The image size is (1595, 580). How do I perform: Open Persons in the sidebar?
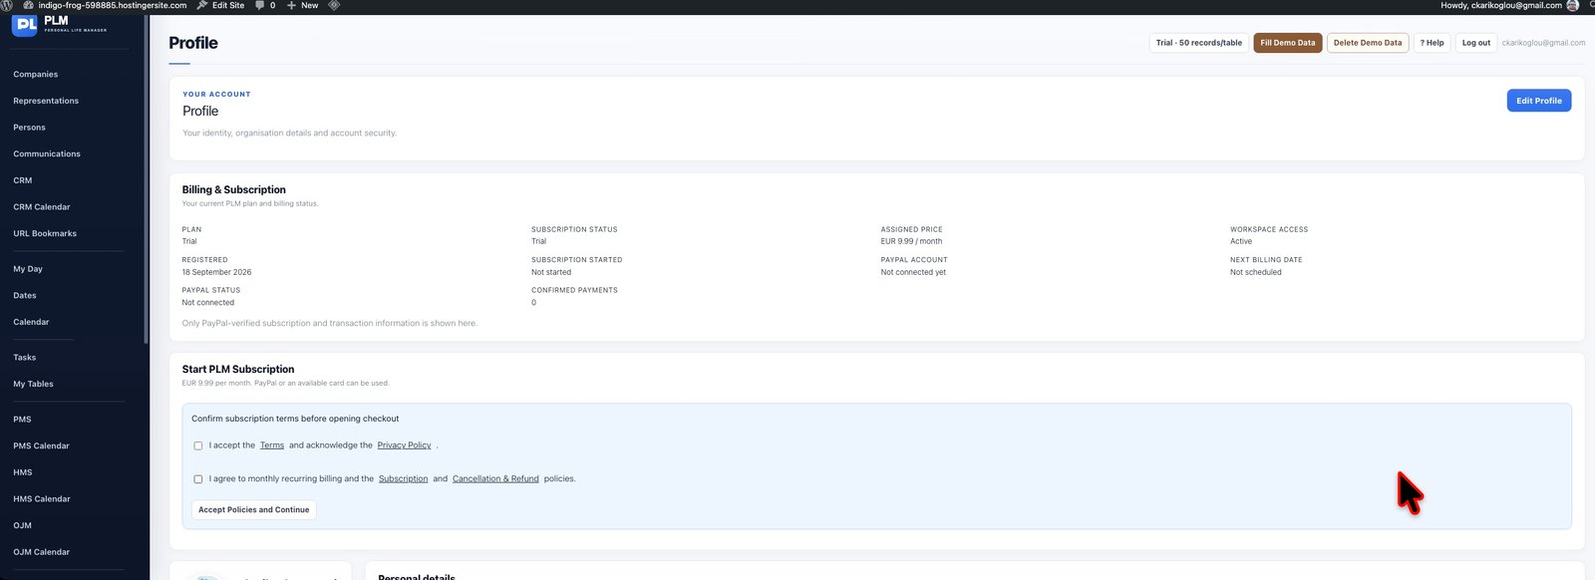[x=29, y=128]
